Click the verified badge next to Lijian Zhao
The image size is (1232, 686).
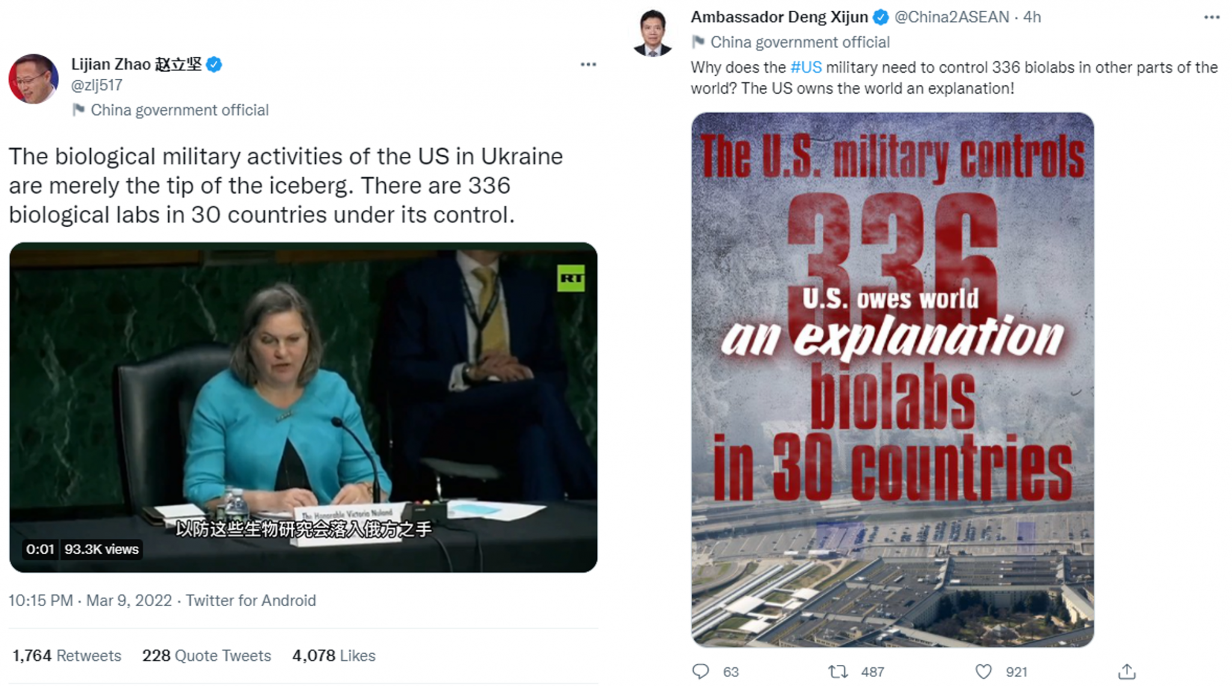(x=214, y=64)
